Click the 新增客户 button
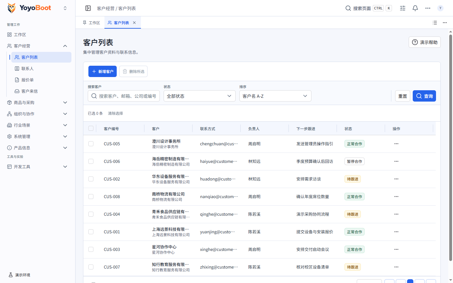 pyautogui.click(x=103, y=71)
